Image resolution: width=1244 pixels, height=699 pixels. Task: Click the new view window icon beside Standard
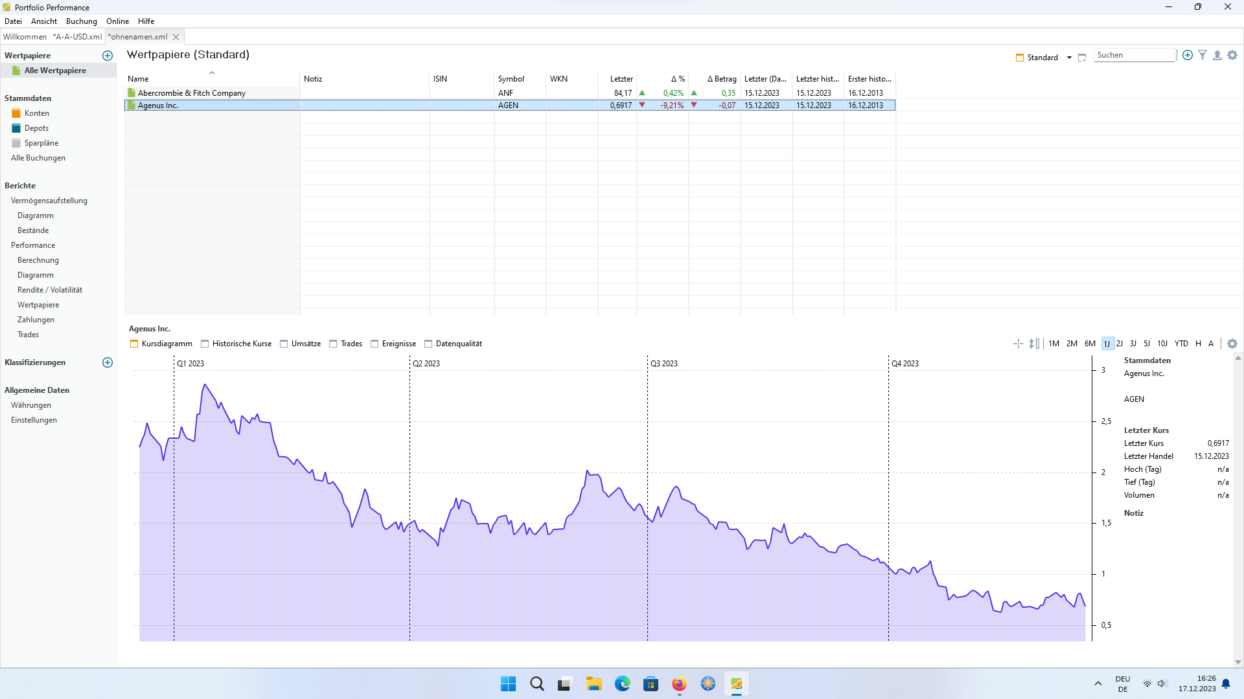point(1082,58)
